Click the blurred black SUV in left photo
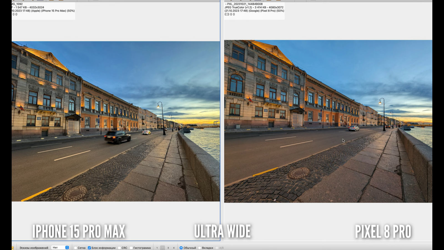 point(117,137)
